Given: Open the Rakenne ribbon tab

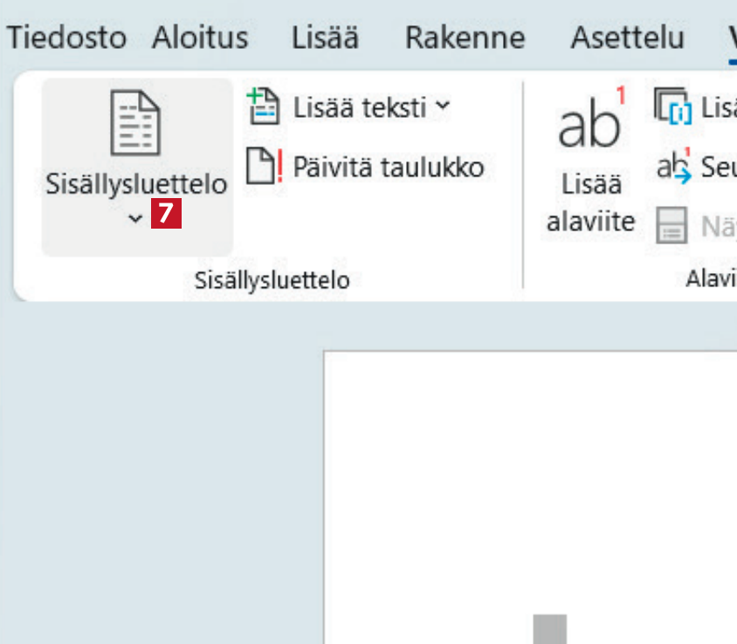Looking at the screenshot, I should 465,38.
